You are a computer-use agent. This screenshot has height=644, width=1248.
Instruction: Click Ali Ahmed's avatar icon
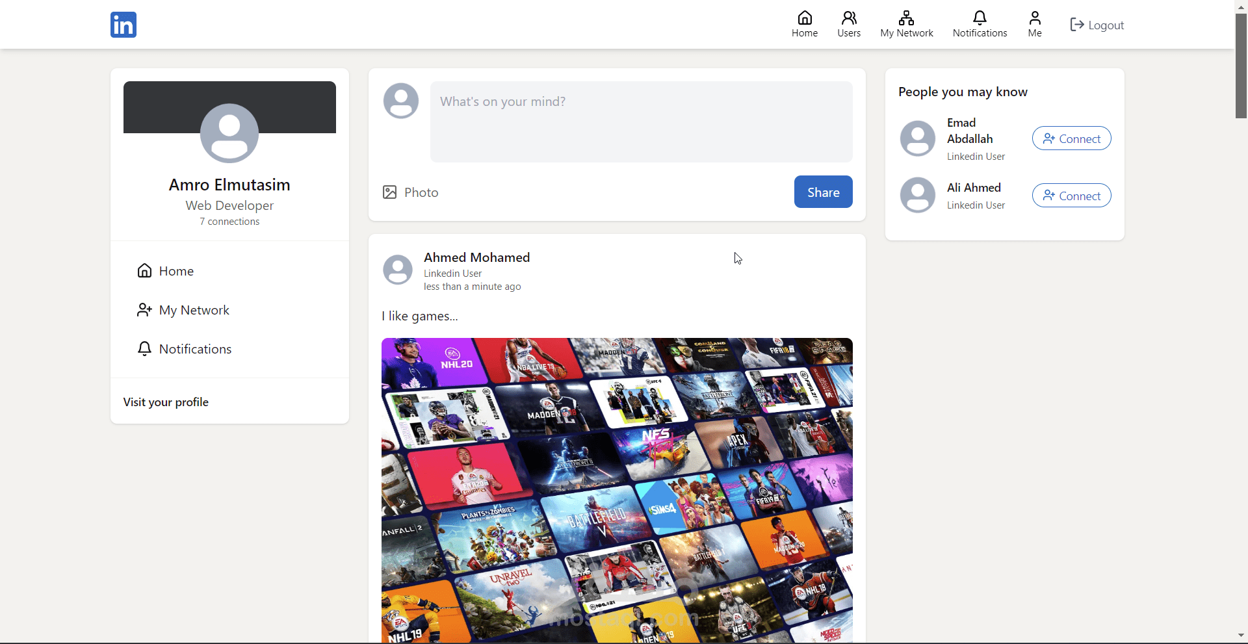click(x=918, y=195)
